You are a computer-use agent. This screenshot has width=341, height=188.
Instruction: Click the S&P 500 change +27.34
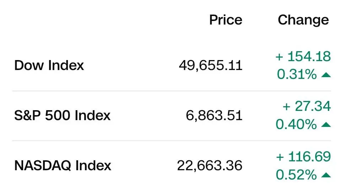point(307,106)
